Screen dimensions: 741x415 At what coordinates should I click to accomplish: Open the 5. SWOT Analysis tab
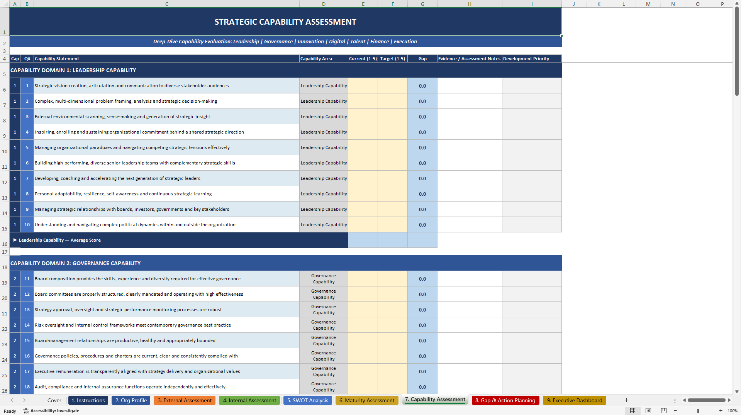[308, 400]
